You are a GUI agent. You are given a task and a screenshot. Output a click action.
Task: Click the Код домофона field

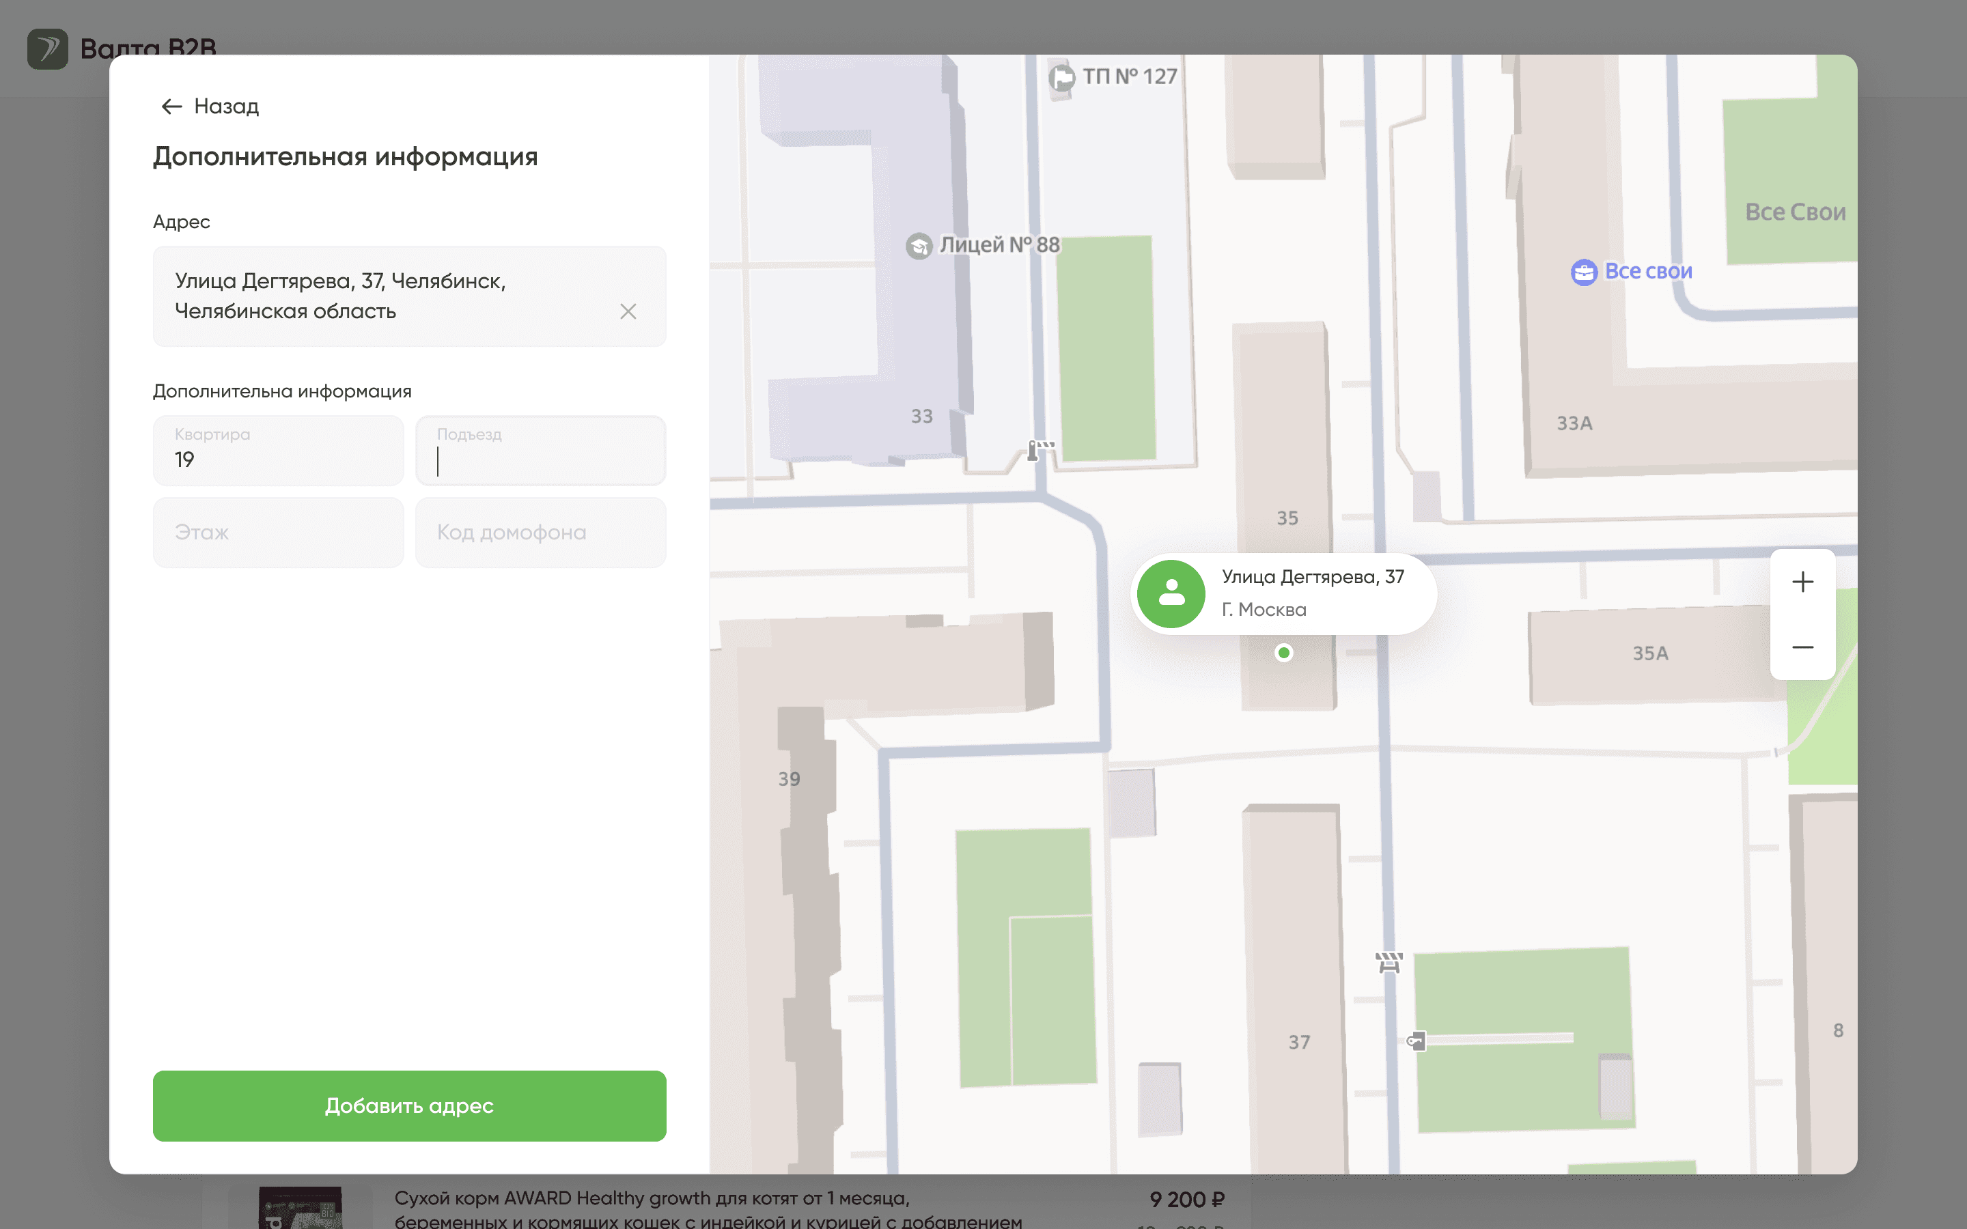tap(540, 533)
